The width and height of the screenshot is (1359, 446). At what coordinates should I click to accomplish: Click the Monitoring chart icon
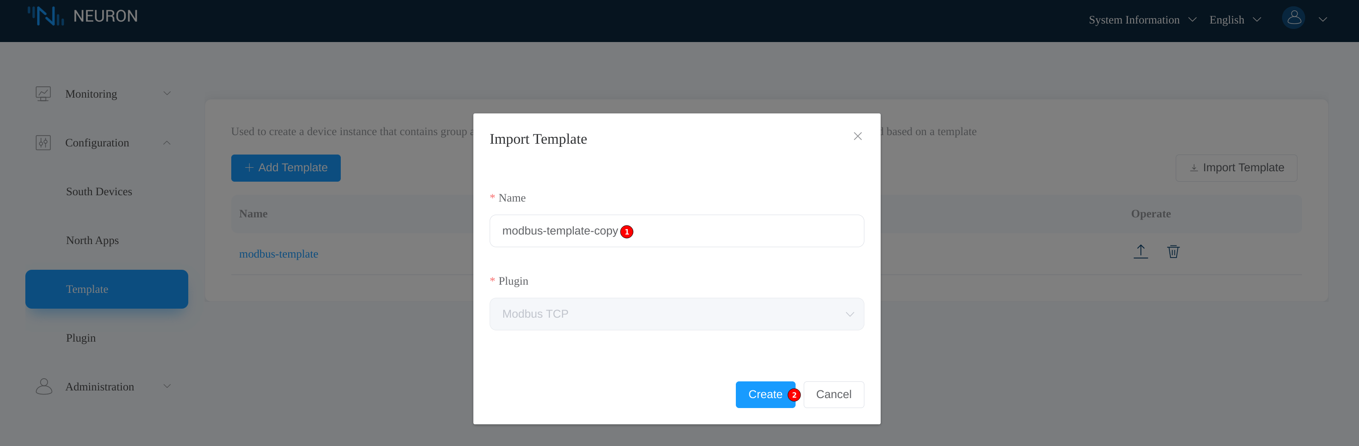click(x=43, y=94)
